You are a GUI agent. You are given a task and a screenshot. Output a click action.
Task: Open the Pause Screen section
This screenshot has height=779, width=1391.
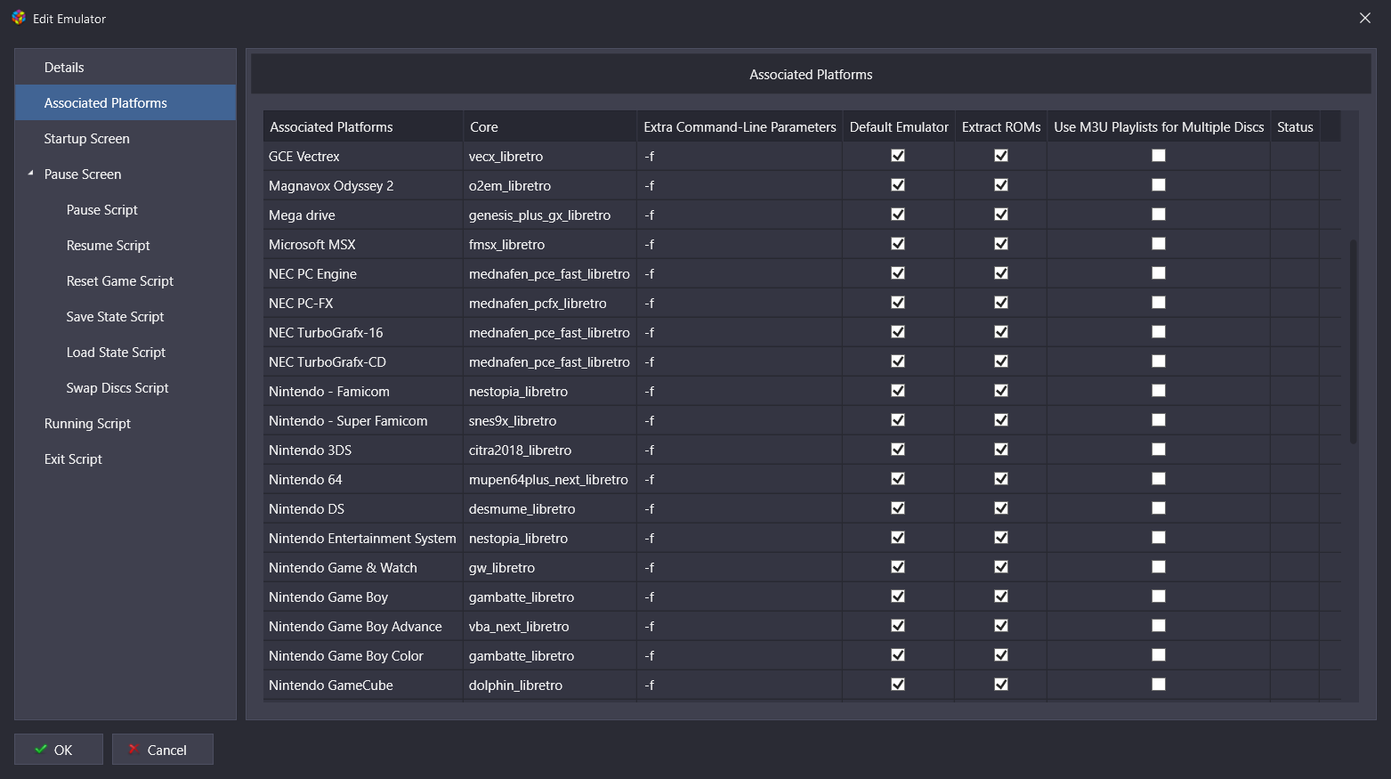click(x=83, y=174)
